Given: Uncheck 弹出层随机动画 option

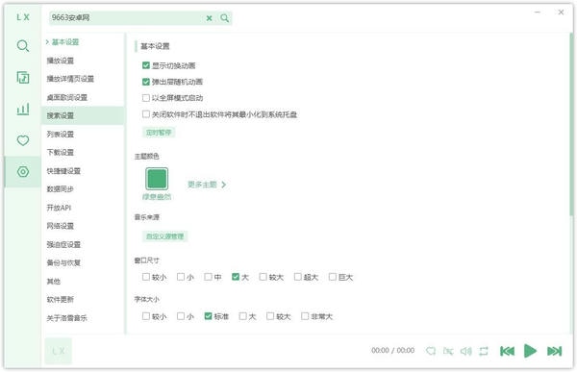Looking at the screenshot, I should tap(146, 82).
